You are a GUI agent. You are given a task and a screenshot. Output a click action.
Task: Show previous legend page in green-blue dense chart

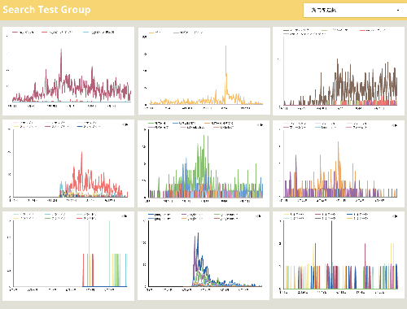point(258,125)
